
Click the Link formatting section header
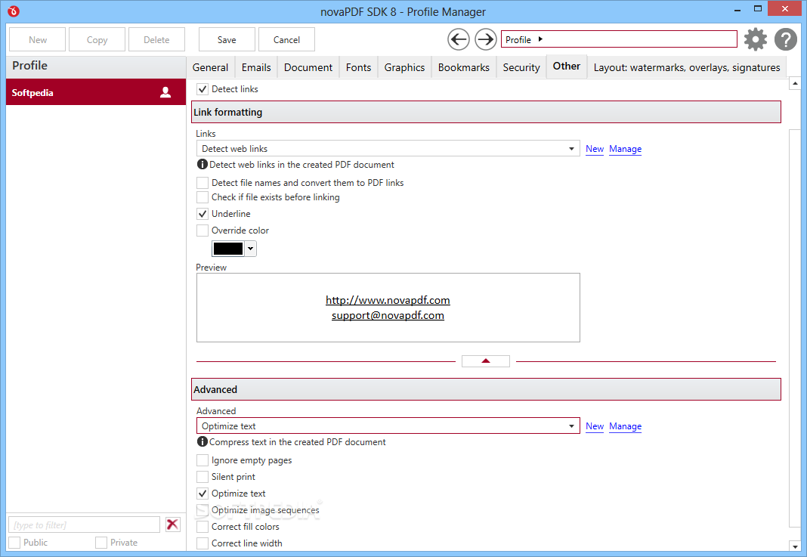tap(486, 112)
